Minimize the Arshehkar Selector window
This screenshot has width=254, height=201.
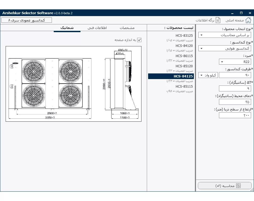[233, 13]
